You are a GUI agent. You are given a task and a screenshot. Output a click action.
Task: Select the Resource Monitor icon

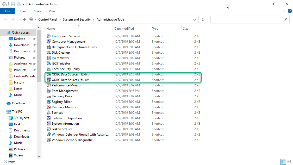(x=49, y=107)
